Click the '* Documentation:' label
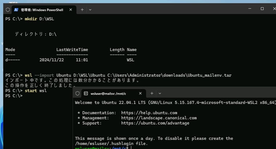Image resolution: width=276 pixels, height=149 pixels. 97,113
